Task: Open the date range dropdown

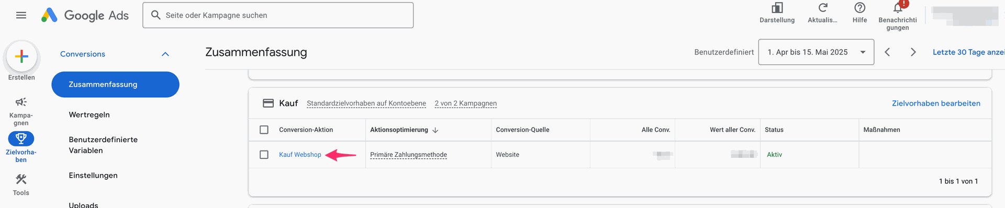Action: [x=816, y=52]
